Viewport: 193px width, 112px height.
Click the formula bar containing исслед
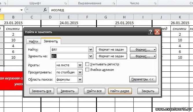point(121,10)
